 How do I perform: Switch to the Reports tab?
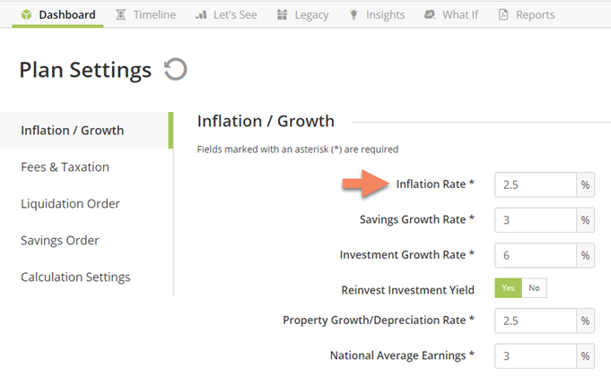point(527,15)
